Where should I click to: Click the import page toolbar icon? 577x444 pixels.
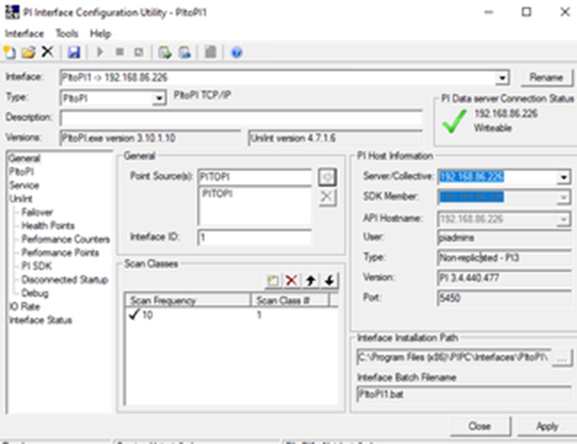point(185,52)
